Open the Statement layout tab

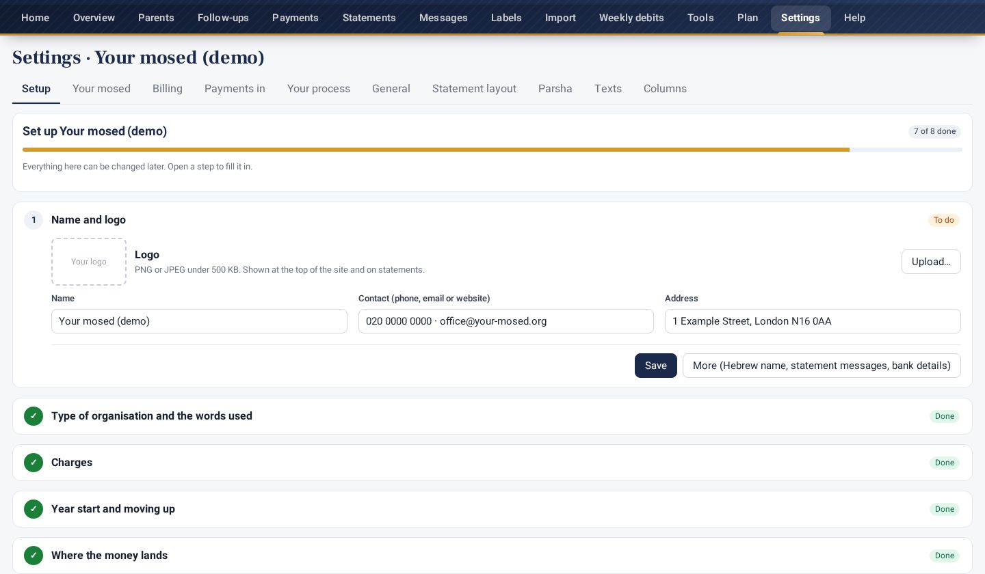coord(474,89)
